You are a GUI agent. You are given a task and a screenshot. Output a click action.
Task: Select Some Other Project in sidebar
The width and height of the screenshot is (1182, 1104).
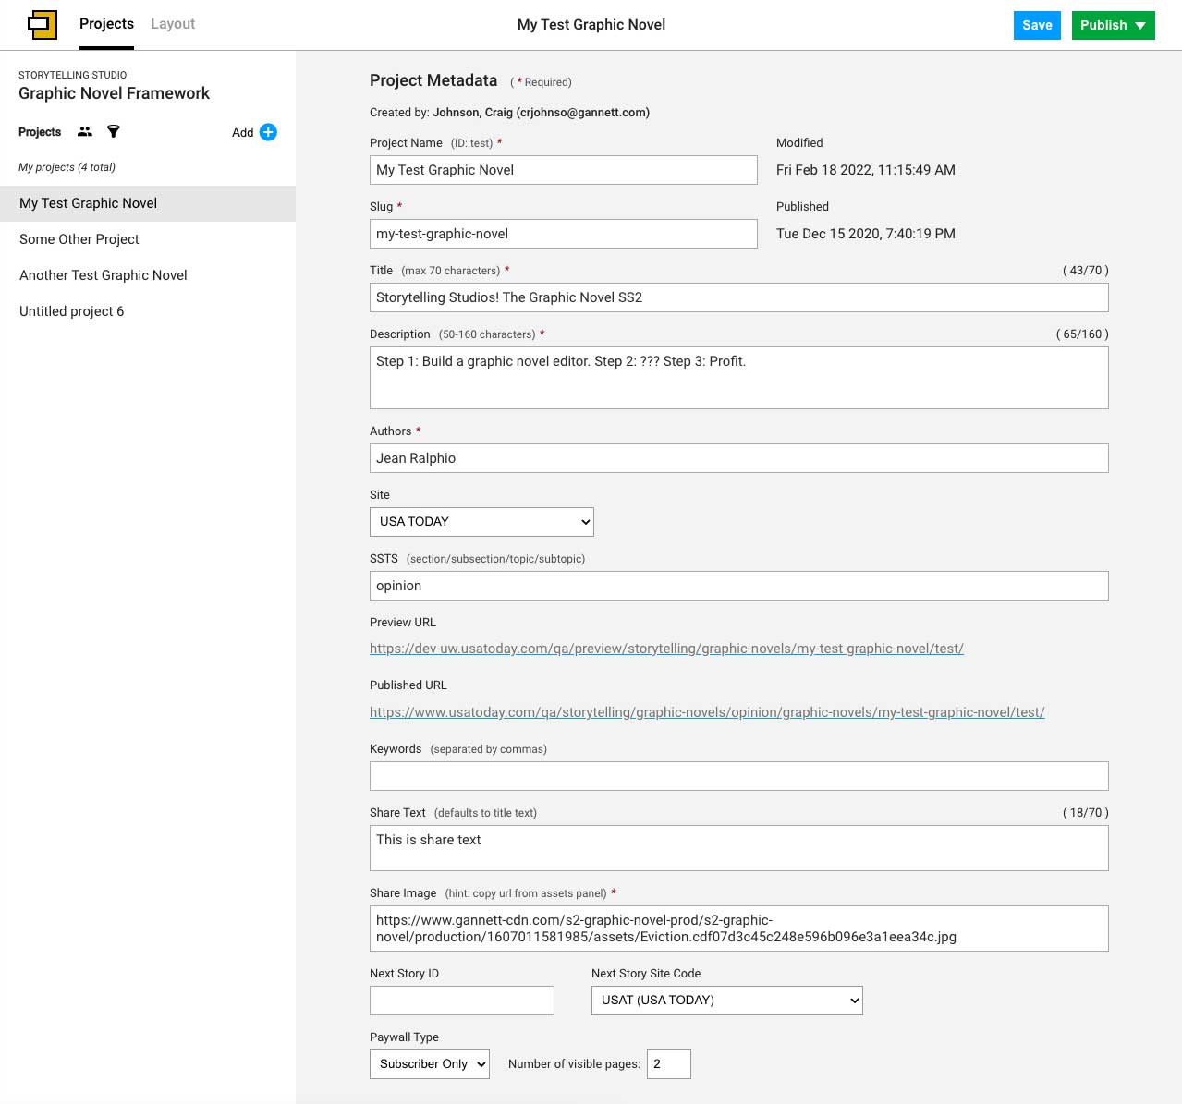coord(79,239)
